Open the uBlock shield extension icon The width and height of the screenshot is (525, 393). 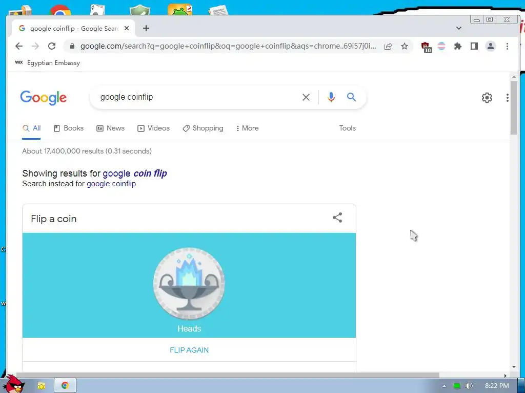[x=426, y=47]
